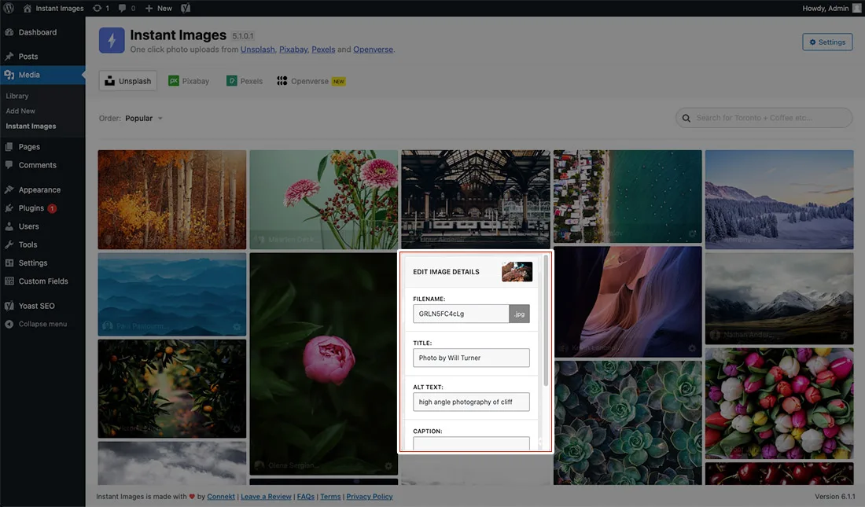Open Tools in sidebar
Screen dimensions: 865x507
42,244
